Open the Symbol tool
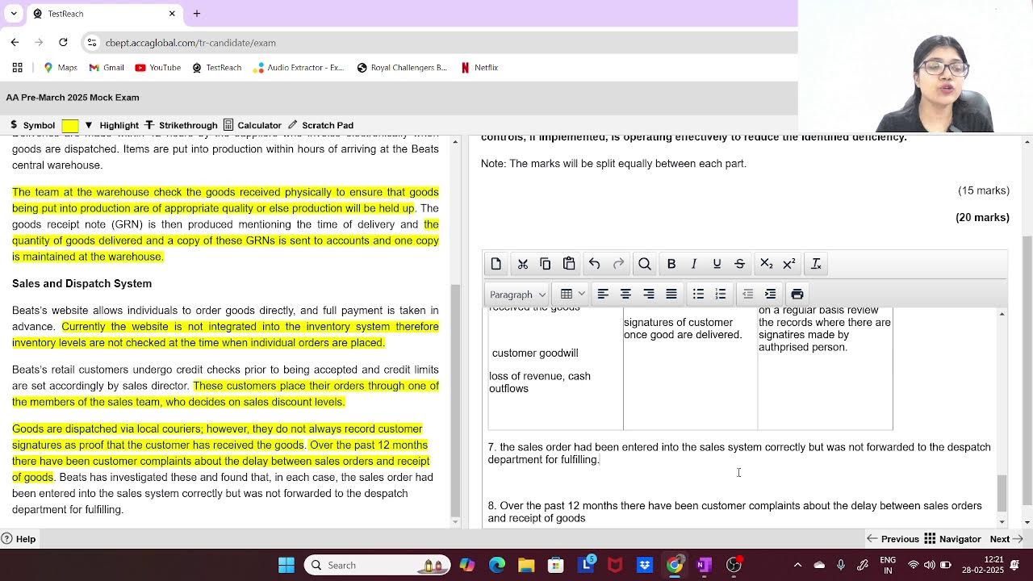This screenshot has width=1033, height=581. click(x=32, y=125)
